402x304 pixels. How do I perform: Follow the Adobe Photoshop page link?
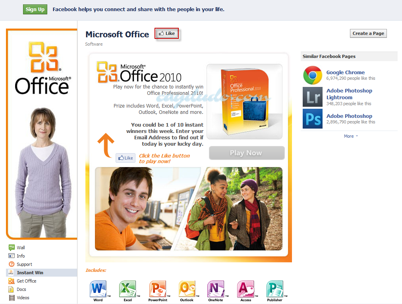pyautogui.click(x=349, y=116)
